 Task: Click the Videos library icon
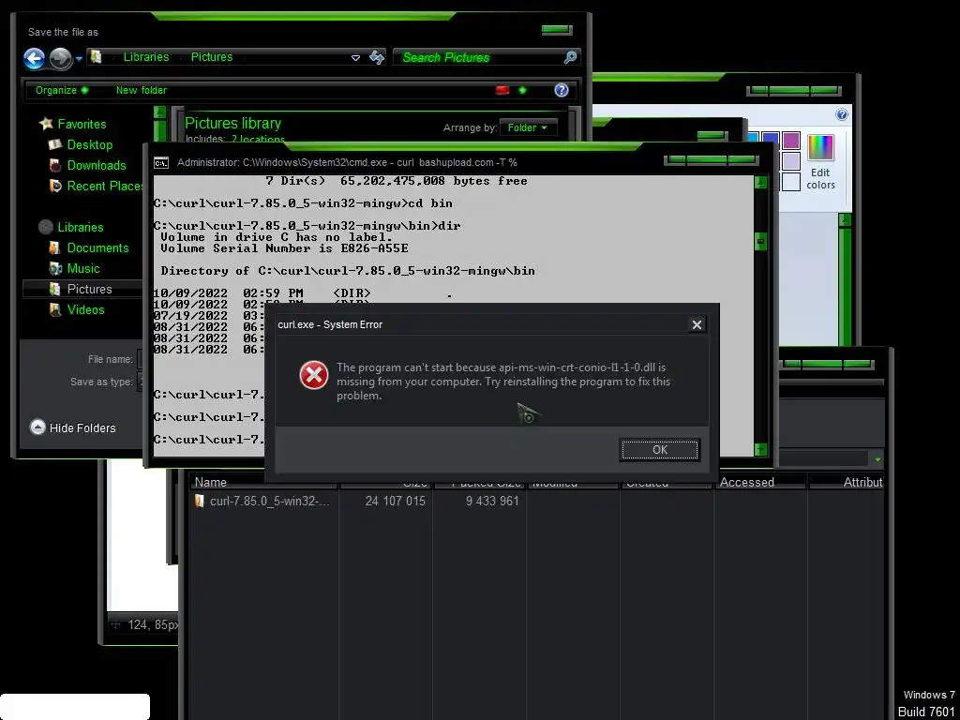click(x=55, y=309)
